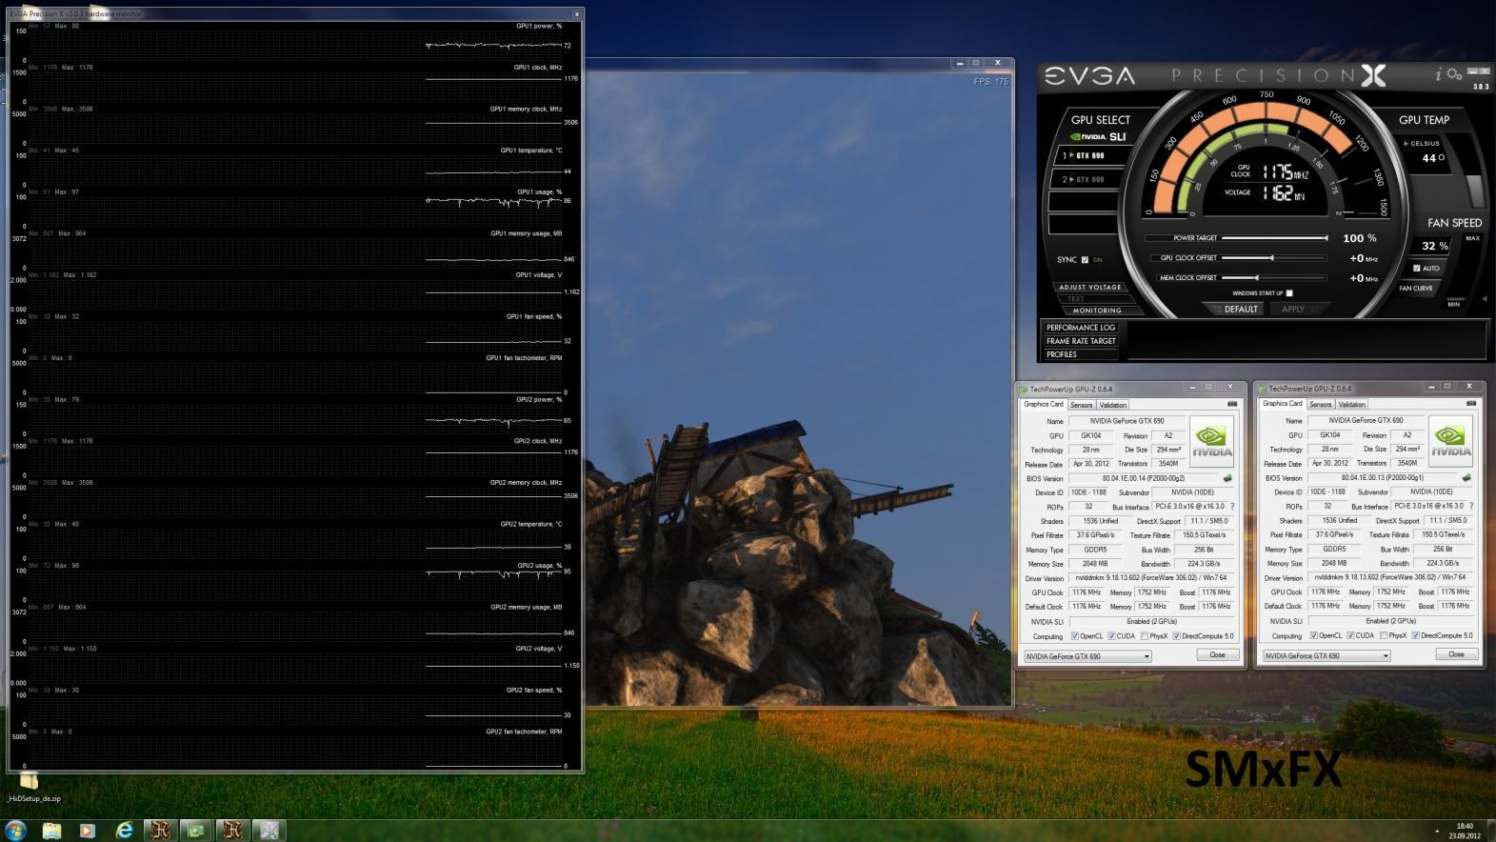Adjust POWER TARGET slider
The height and width of the screenshot is (842, 1496).
pos(1274,238)
